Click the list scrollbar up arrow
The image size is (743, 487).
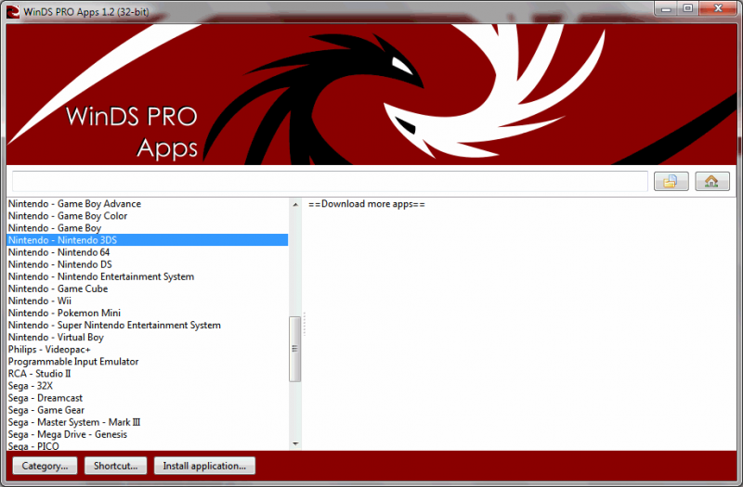click(295, 204)
